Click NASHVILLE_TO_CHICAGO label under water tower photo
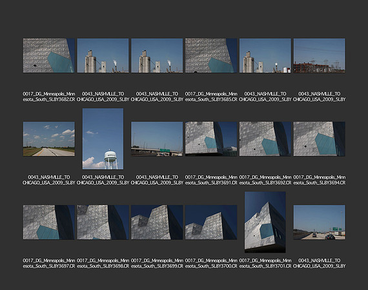 103,180
